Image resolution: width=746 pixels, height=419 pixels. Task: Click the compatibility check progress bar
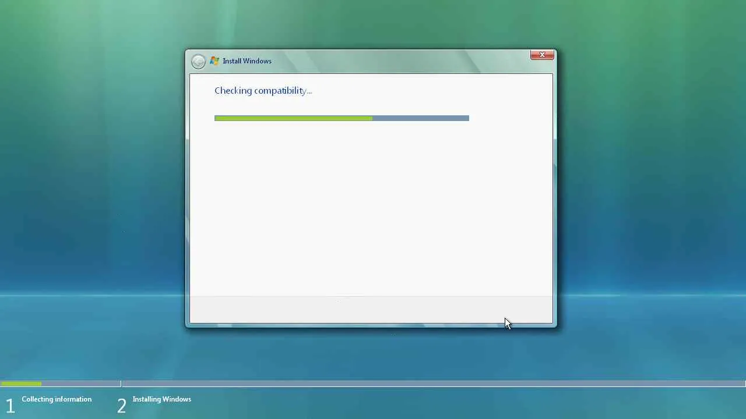(x=342, y=118)
